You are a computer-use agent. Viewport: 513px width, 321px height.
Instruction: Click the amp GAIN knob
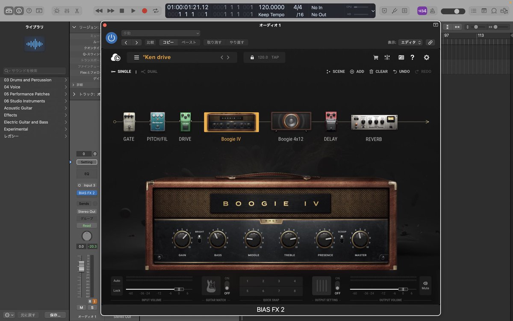coord(183,239)
